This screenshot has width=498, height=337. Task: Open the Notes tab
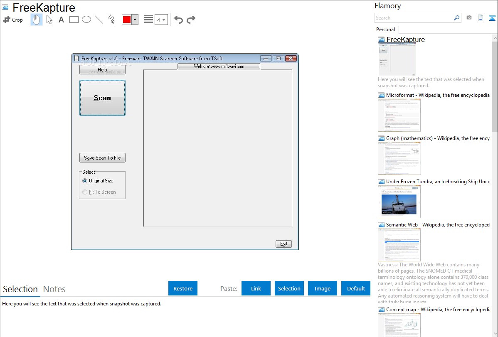[x=54, y=289]
